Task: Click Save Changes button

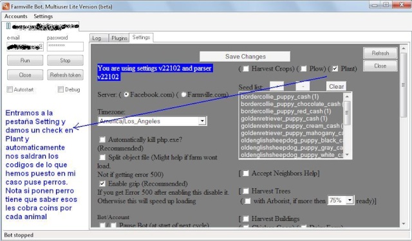Action: click(245, 57)
